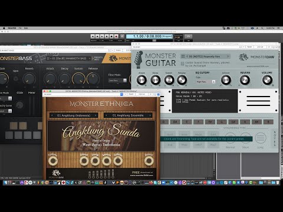This screenshot has width=283, height=212.
Task: Open Spotlight search in macOS menu bar
Action: pos(262,28)
